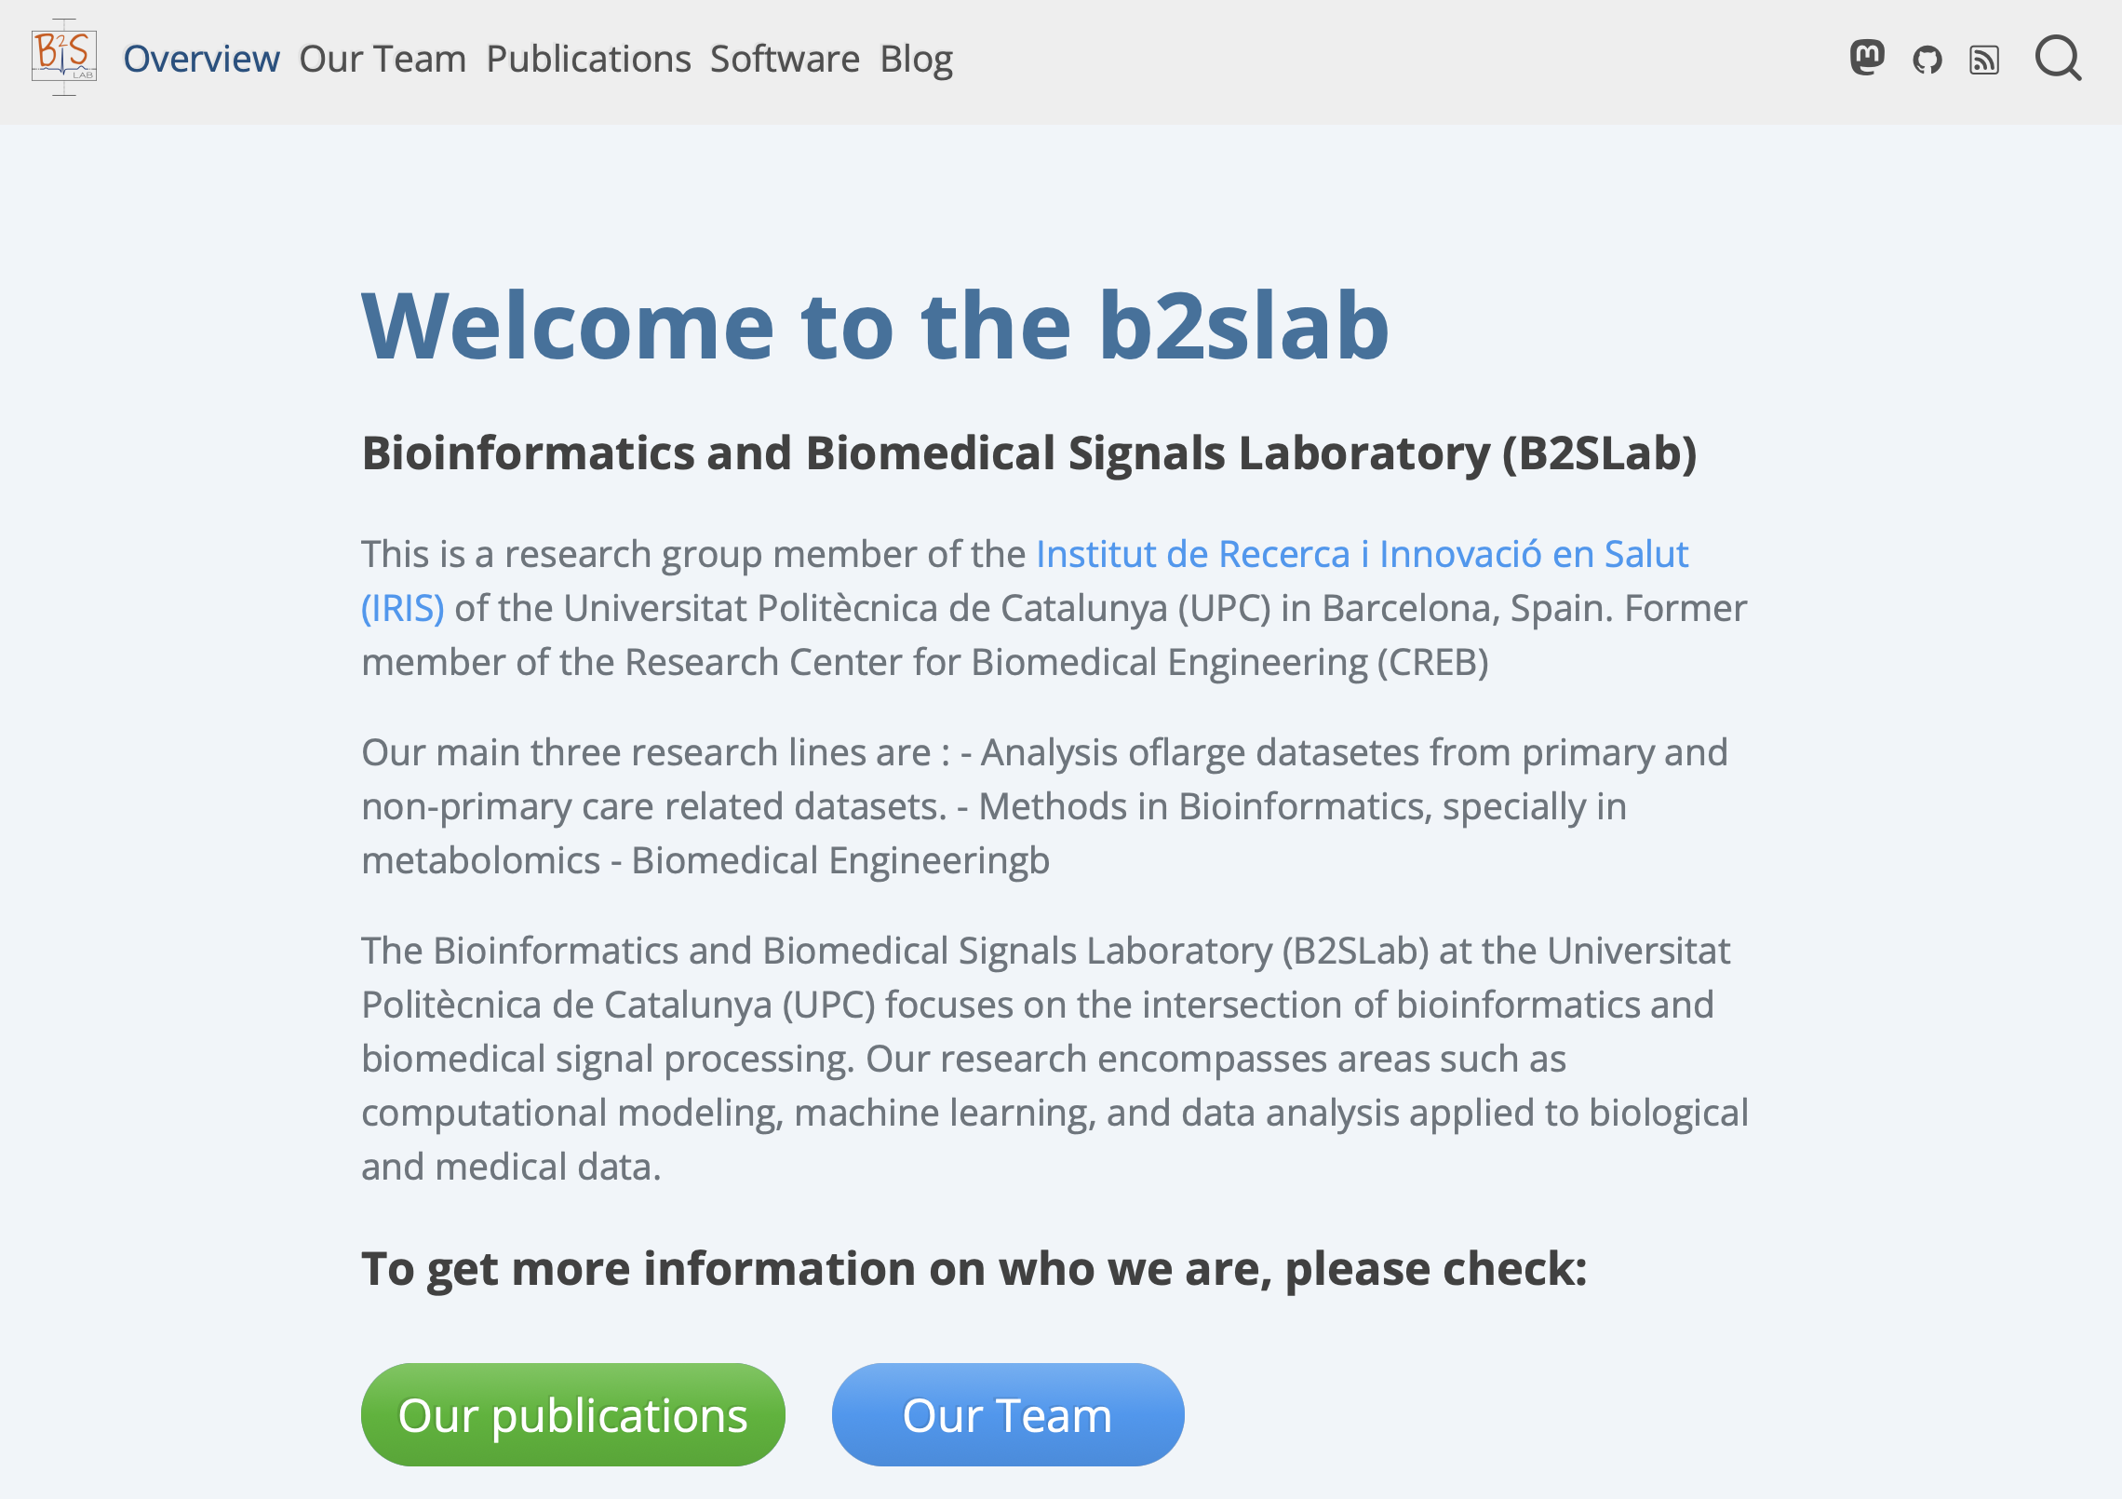The height and width of the screenshot is (1499, 2122).
Task: Select Overview in the navigation bar
Action: [x=201, y=59]
